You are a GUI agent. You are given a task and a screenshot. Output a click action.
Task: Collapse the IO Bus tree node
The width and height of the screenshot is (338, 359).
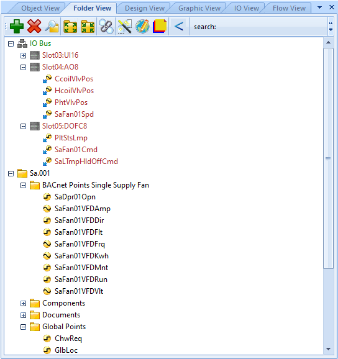point(11,43)
